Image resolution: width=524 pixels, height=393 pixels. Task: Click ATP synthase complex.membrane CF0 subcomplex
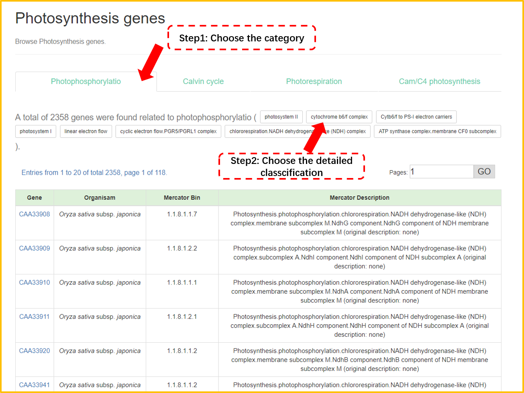tap(437, 131)
